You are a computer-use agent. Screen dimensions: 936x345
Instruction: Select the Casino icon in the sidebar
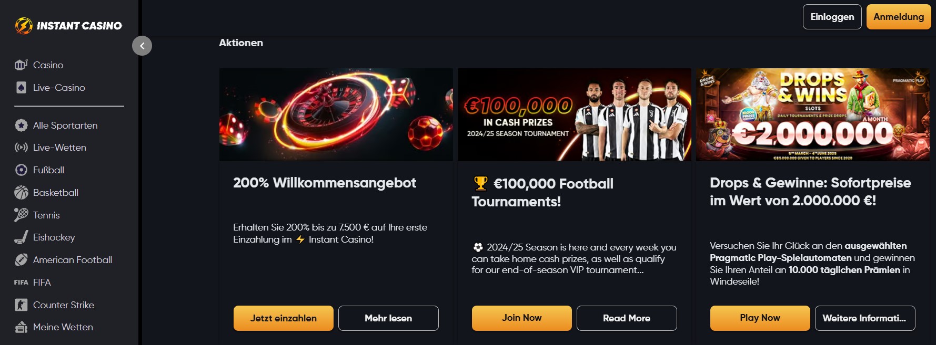point(21,65)
